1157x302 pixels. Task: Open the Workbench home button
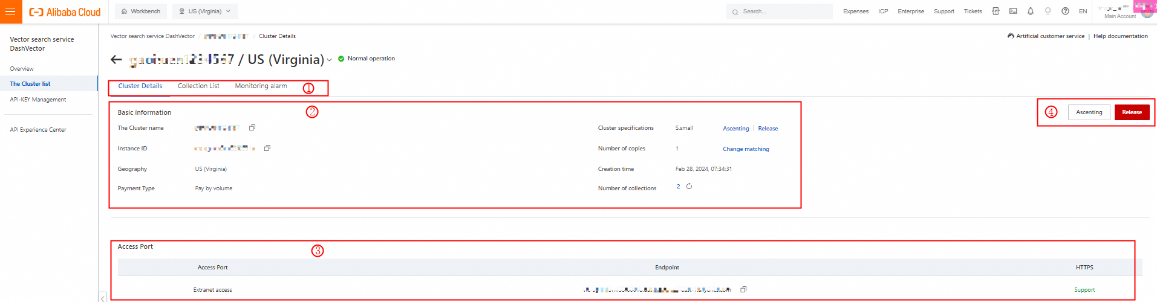[x=141, y=11]
